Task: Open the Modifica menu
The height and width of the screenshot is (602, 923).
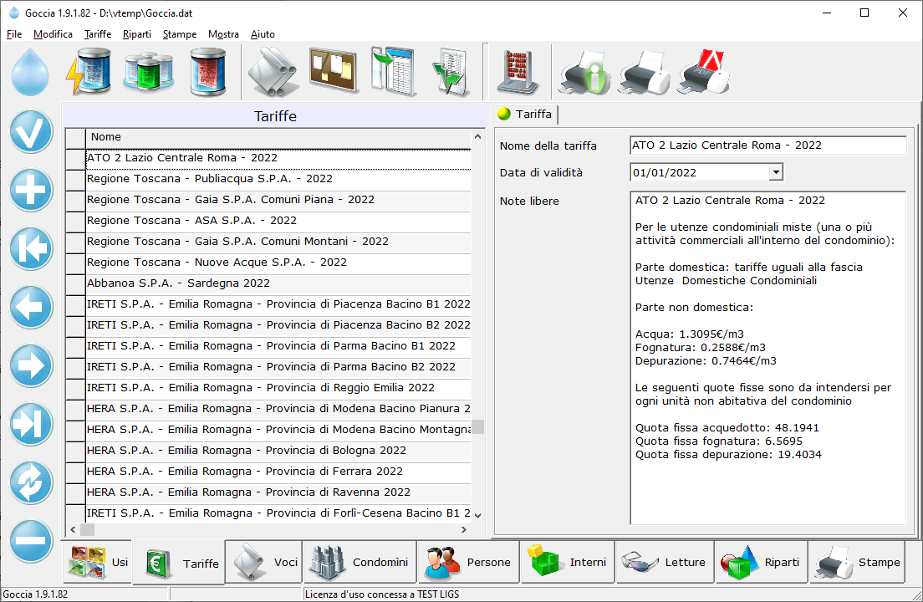Action: [x=53, y=34]
